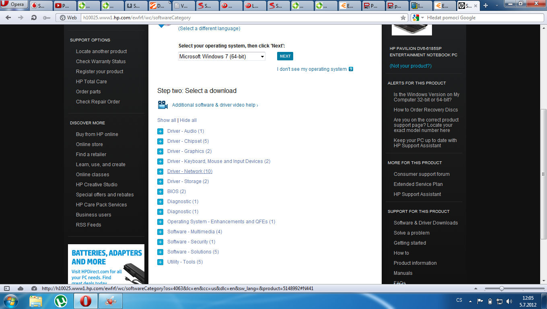Go back to the previous page

pyautogui.click(x=8, y=18)
